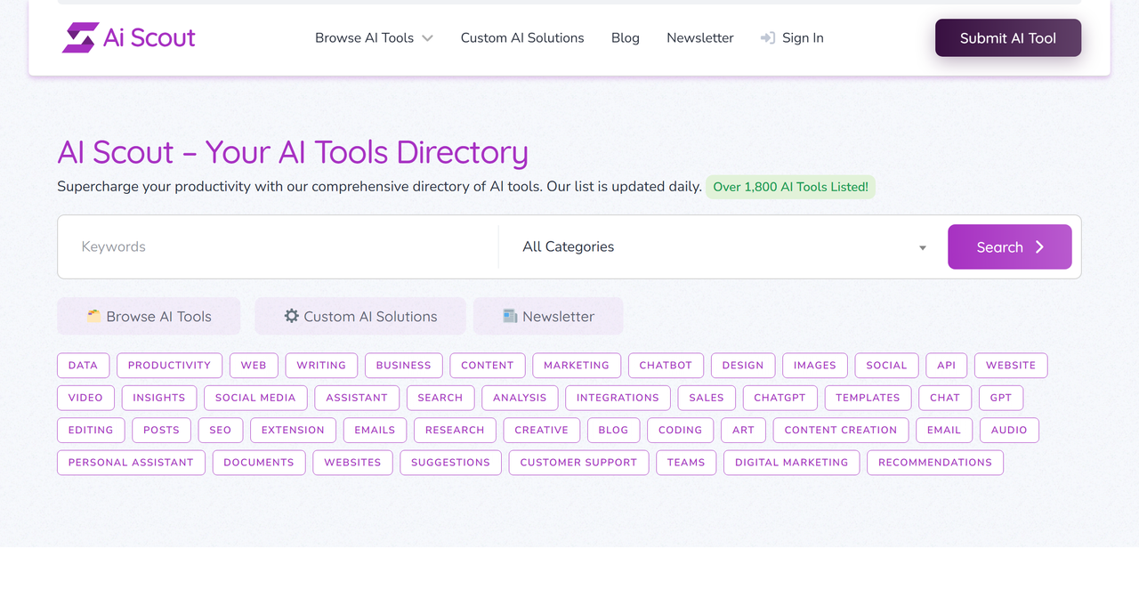The image size is (1139, 589).
Task: Open the All Categories dropdown
Action: [723, 246]
